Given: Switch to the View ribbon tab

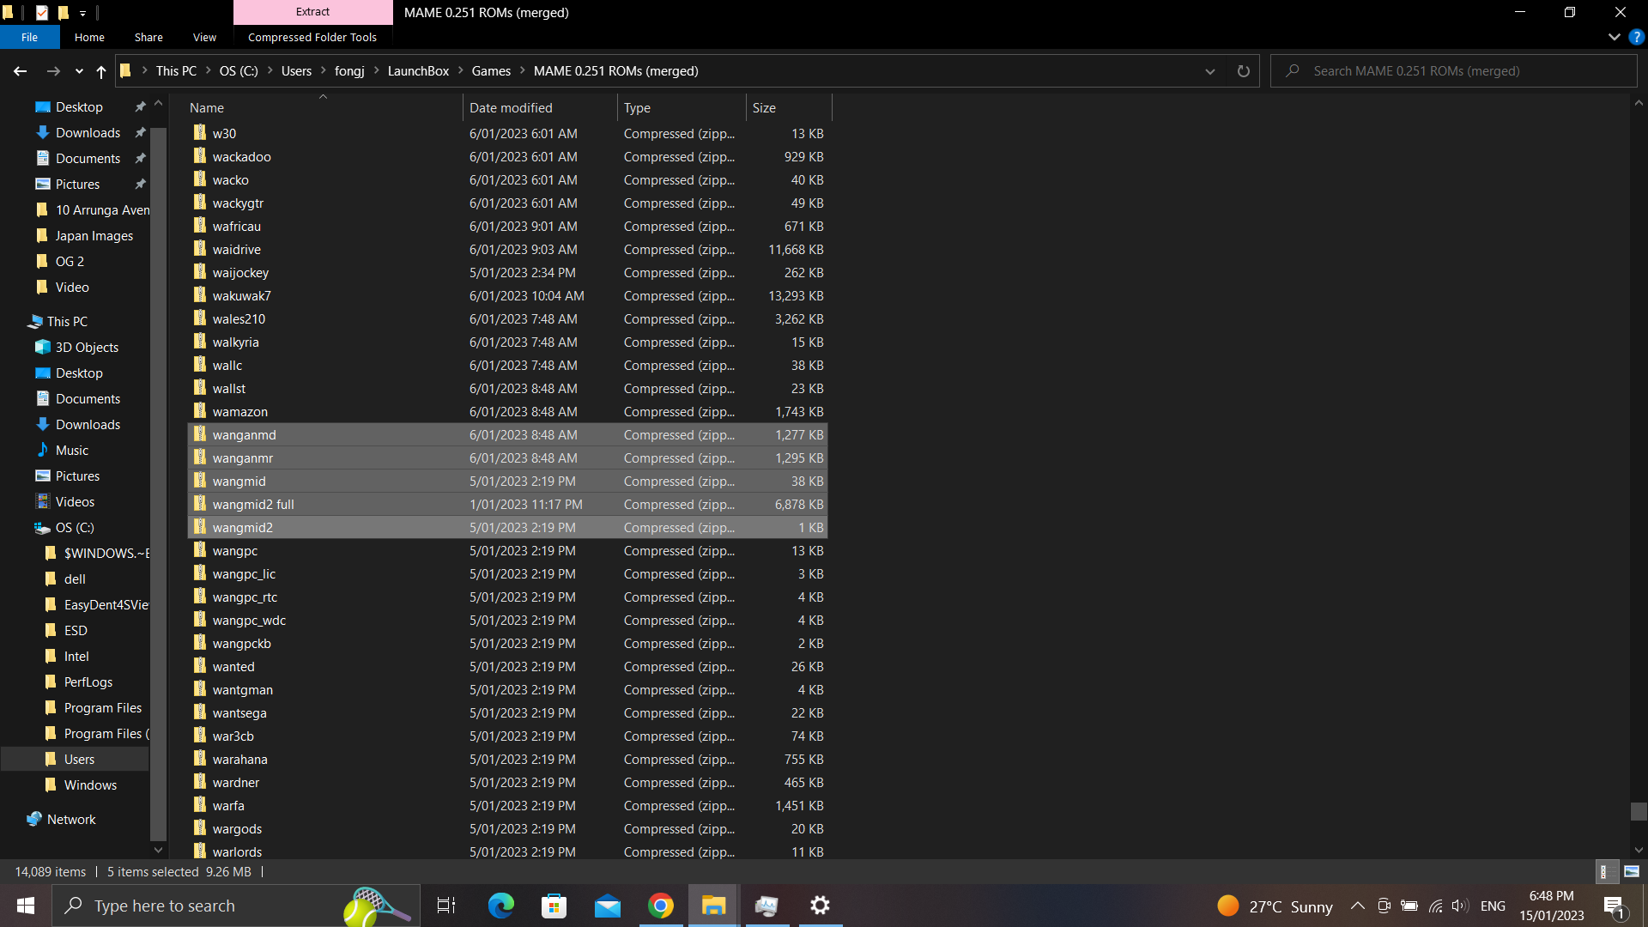Looking at the screenshot, I should (204, 37).
